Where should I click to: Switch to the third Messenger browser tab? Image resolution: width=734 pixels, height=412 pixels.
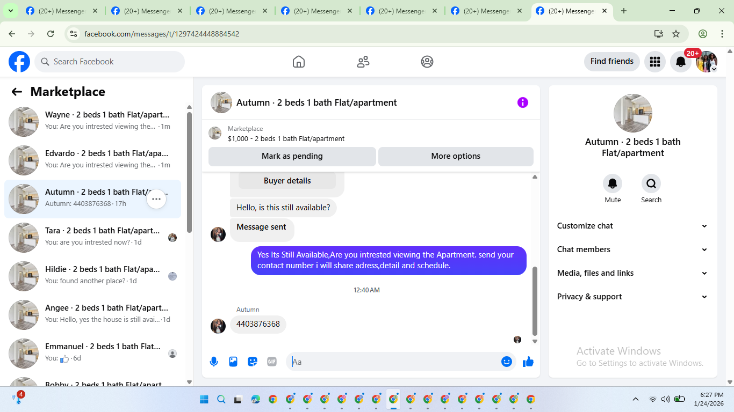click(x=232, y=11)
